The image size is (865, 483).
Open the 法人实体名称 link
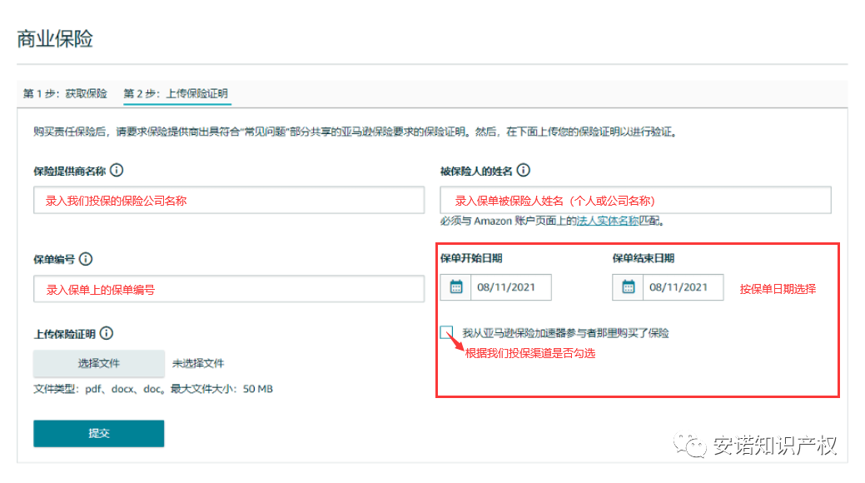coord(608,221)
